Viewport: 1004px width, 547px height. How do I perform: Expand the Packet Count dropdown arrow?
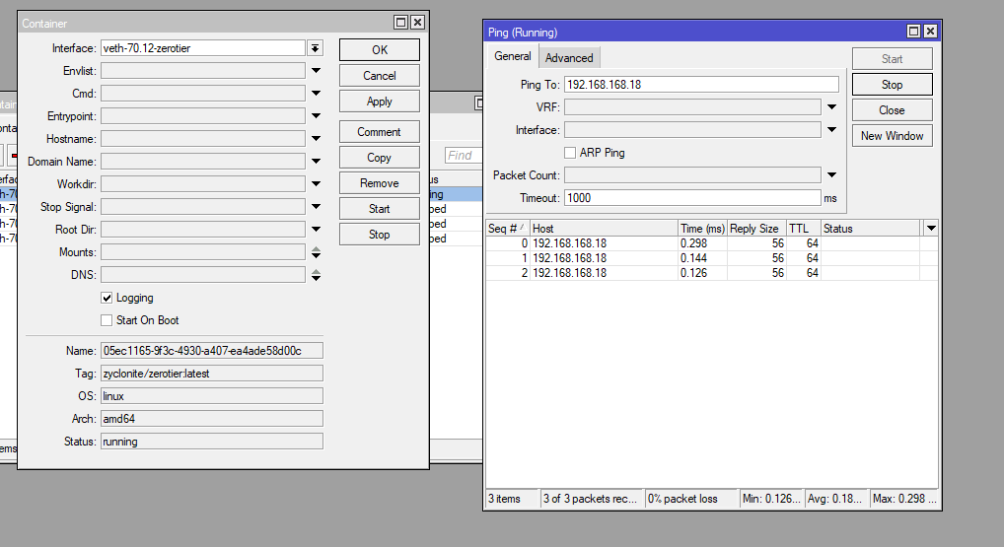(x=831, y=174)
